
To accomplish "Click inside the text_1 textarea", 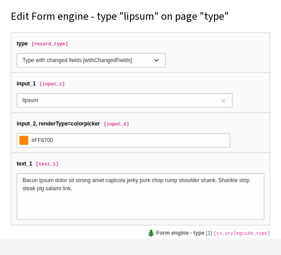I will (x=140, y=197).
